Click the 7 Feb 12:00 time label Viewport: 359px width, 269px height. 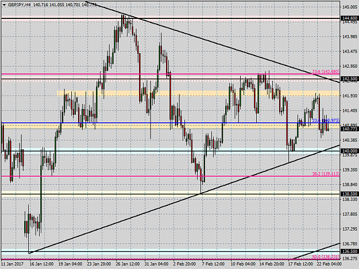click(213, 264)
